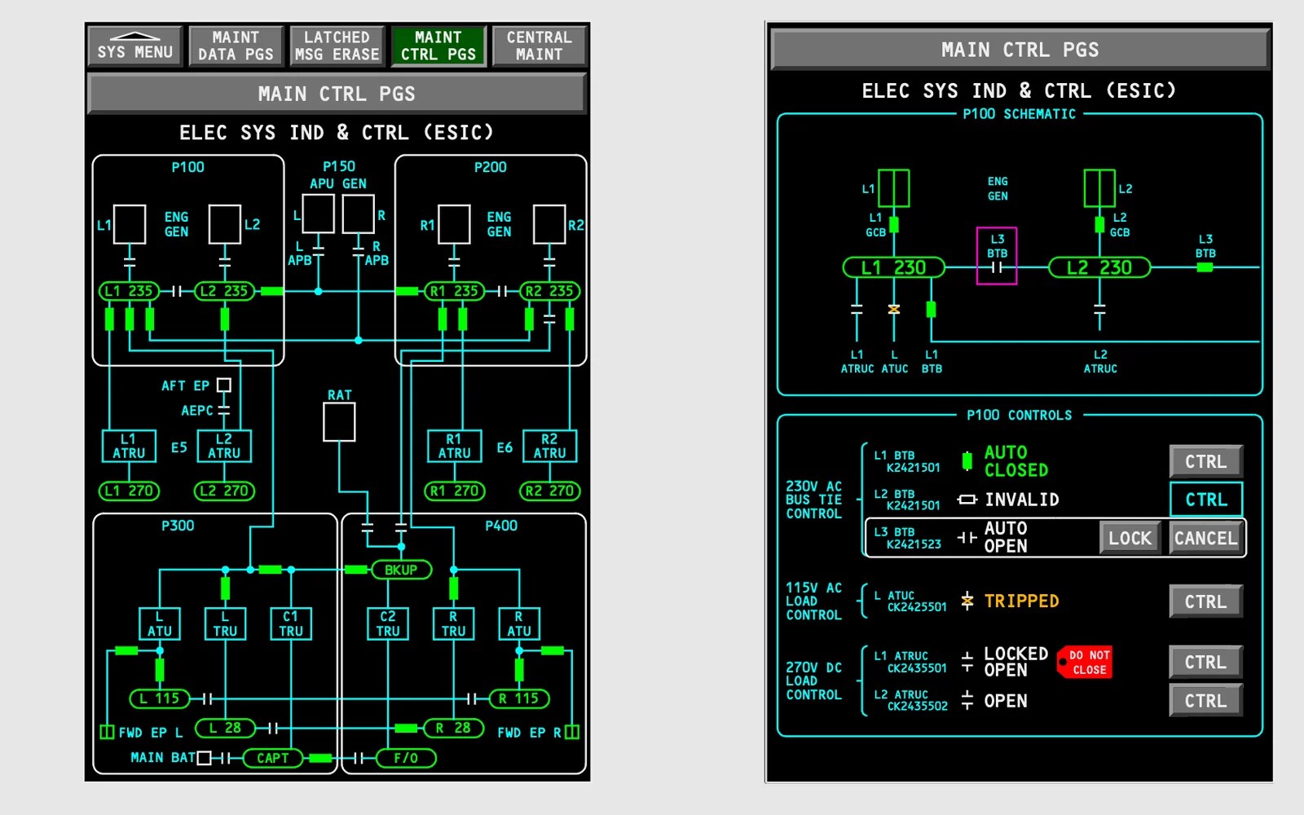The height and width of the screenshot is (815, 1304).
Task: Toggle the AFT EP contactor
Action: (x=224, y=385)
